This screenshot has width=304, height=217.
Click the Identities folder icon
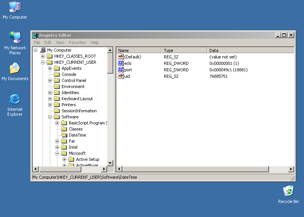pos(57,93)
